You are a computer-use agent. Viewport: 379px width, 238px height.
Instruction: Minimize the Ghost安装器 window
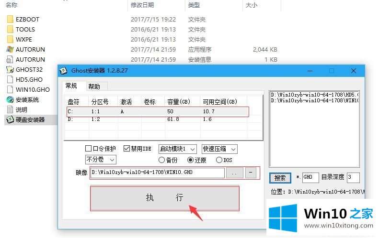point(310,71)
